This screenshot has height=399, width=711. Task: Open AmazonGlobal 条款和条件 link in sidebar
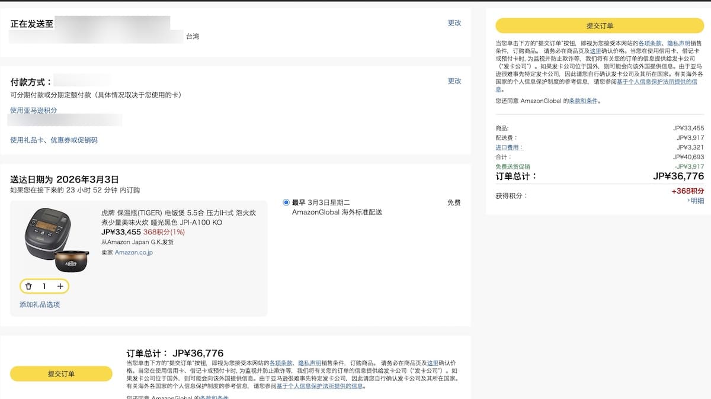click(x=584, y=101)
